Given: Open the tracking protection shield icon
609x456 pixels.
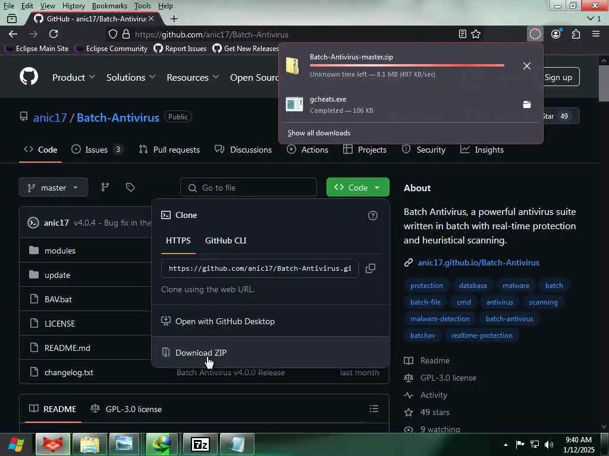Looking at the screenshot, I should click(x=112, y=34).
